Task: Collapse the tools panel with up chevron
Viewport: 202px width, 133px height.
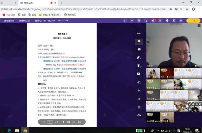Action: click(139, 115)
